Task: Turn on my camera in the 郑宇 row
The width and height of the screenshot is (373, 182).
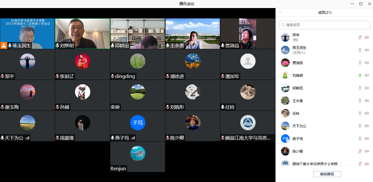Action: (367, 37)
